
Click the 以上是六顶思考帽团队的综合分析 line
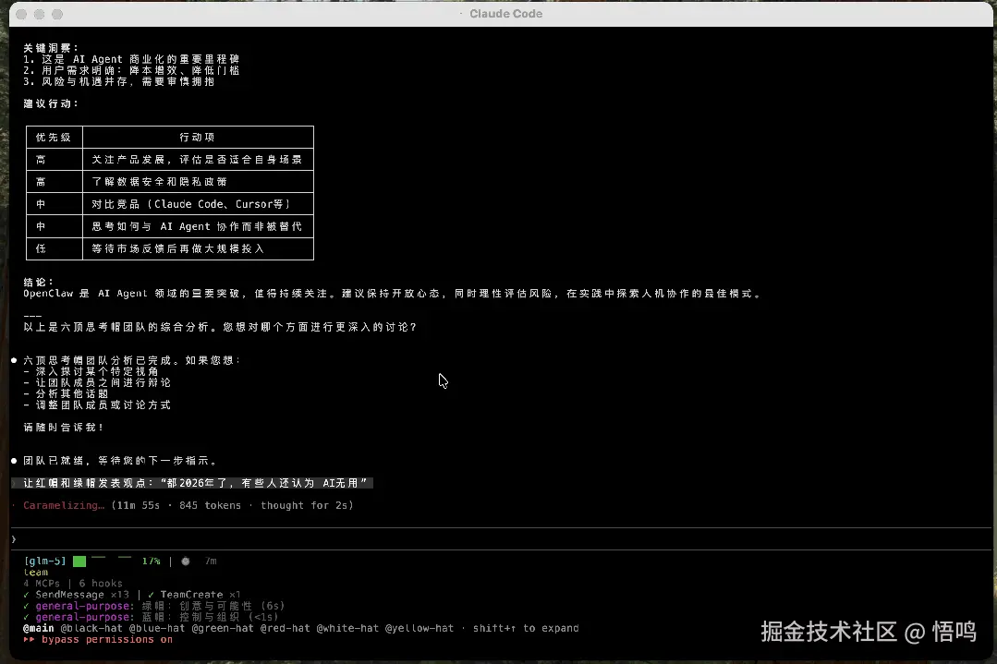220,327
